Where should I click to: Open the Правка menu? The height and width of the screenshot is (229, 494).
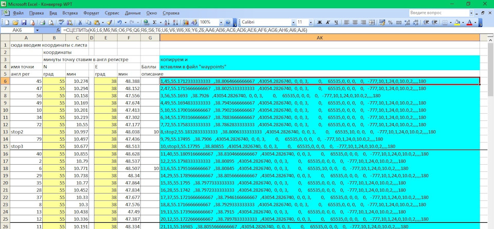(37, 13)
